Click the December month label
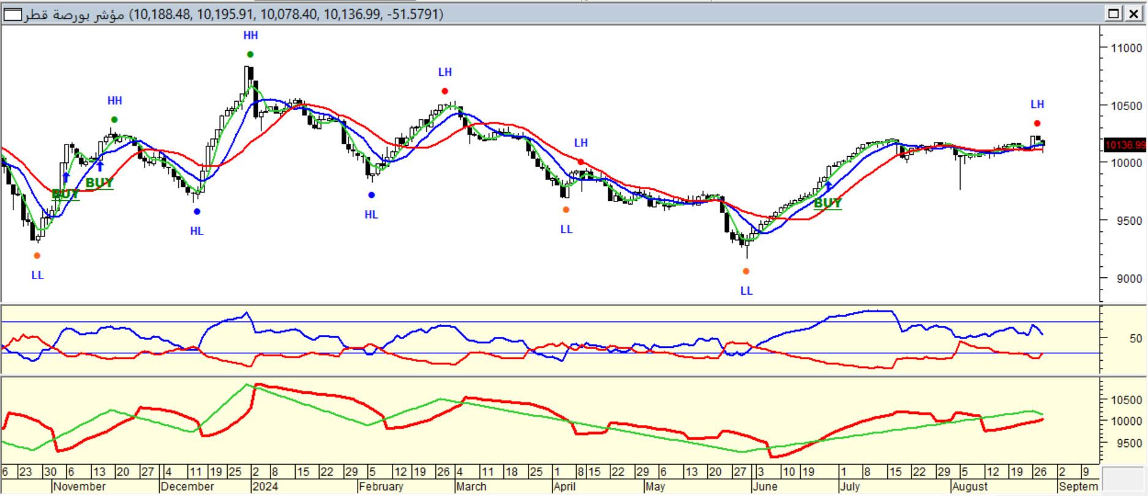Image resolution: width=1148 pixels, height=496 pixels. 188,487
